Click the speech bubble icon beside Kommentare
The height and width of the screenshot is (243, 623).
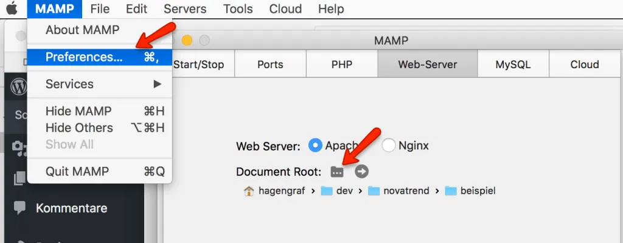click(19, 208)
